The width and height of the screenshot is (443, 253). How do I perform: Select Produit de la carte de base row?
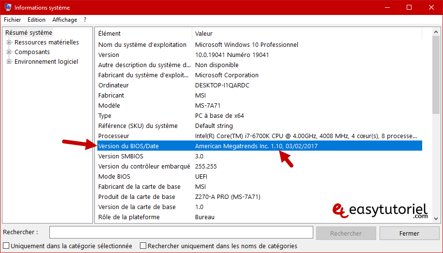pyautogui.click(x=260, y=197)
